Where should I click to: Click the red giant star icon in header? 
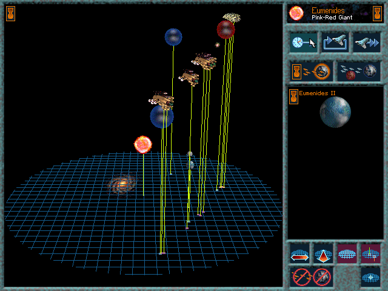point(296,13)
